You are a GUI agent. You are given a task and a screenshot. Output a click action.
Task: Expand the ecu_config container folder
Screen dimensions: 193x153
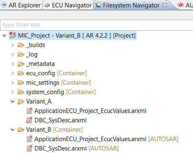13,73
